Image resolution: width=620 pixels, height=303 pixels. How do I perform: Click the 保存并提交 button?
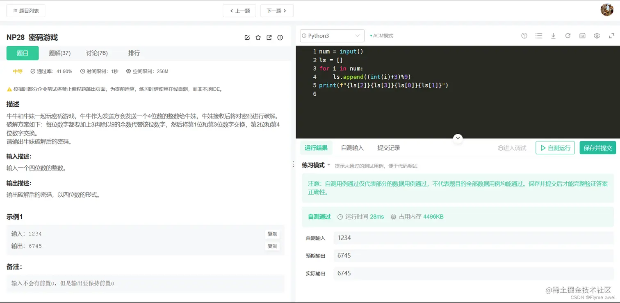pyautogui.click(x=597, y=148)
